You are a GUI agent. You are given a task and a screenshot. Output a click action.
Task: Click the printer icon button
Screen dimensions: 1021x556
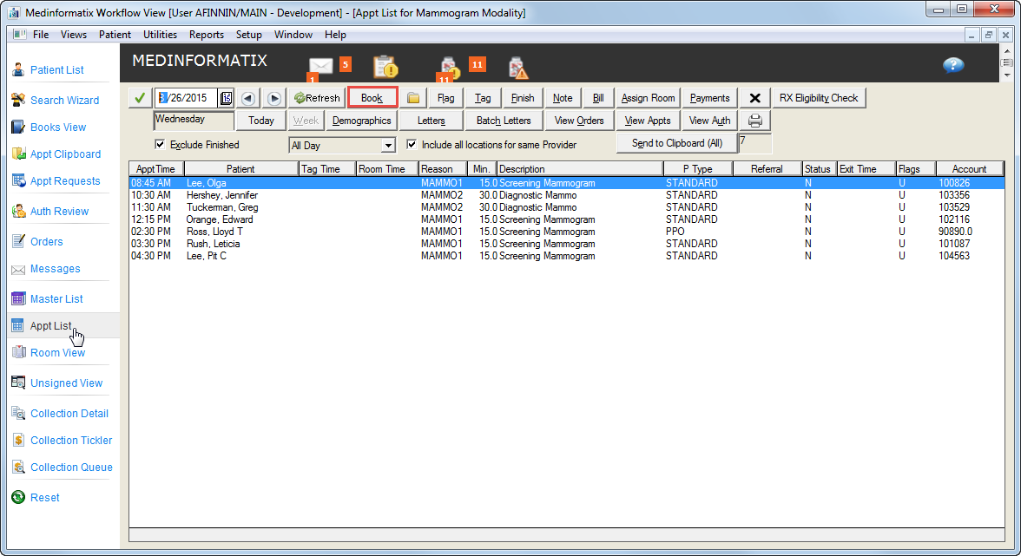[x=754, y=121]
